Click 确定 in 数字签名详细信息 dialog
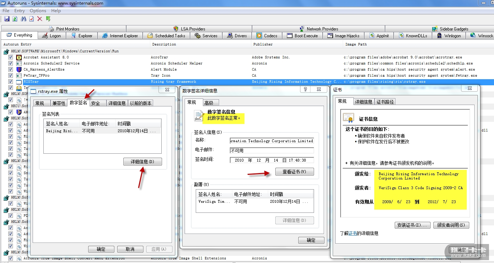Image resolution: width=494 pixels, height=263 pixels. tap(311, 240)
